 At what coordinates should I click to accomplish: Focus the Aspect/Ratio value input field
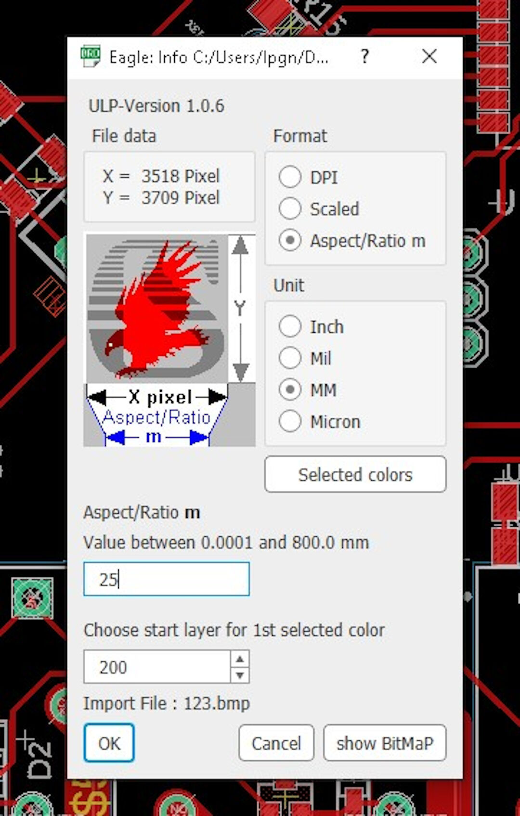[167, 579]
